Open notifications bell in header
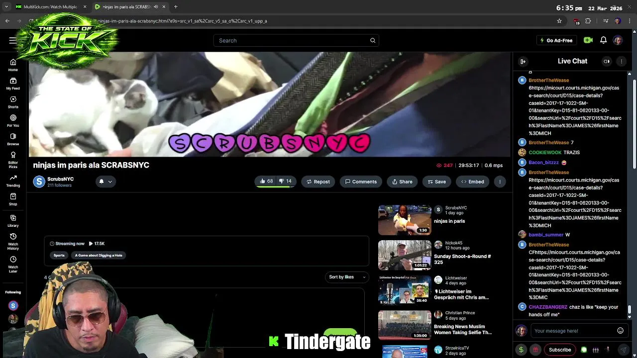The width and height of the screenshot is (637, 358). [x=603, y=40]
